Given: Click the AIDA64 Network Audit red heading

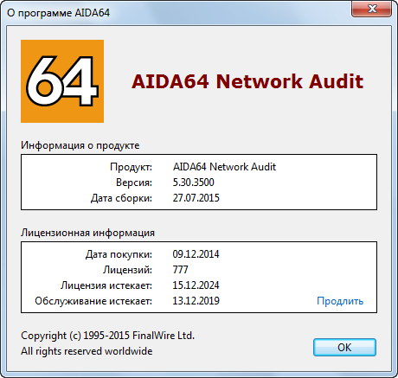Looking at the screenshot, I should coord(247,81).
